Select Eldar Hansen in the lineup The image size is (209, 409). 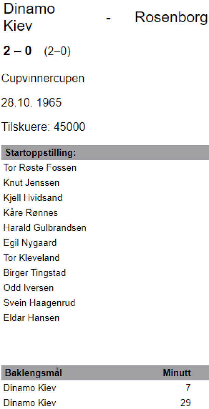coord(31,318)
